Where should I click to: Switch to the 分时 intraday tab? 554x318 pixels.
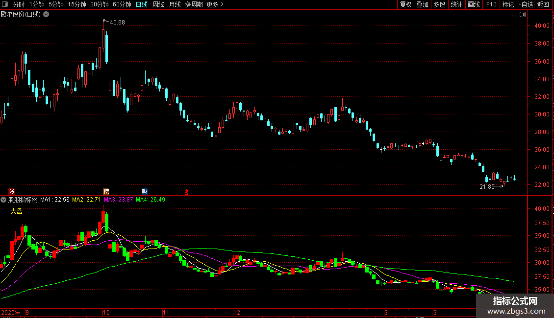click(19, 4)
